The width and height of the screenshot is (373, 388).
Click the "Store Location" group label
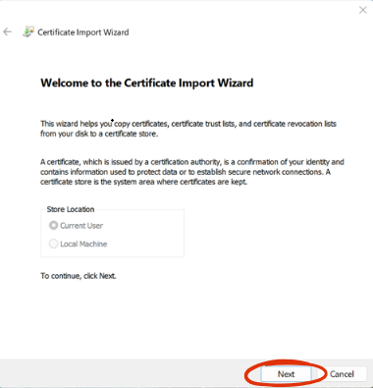click(x=71, y=209)
